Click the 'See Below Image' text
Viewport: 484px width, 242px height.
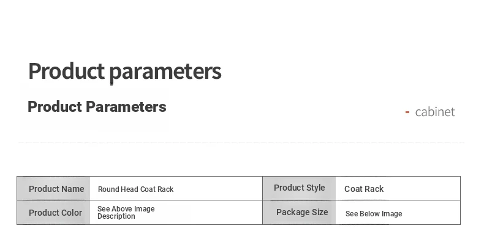point(374,214)
